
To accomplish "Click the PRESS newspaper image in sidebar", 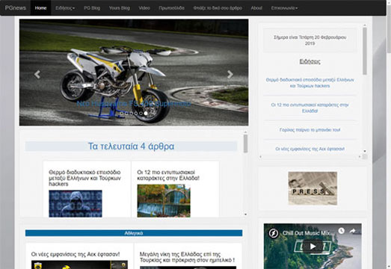I will click(313, 188).
